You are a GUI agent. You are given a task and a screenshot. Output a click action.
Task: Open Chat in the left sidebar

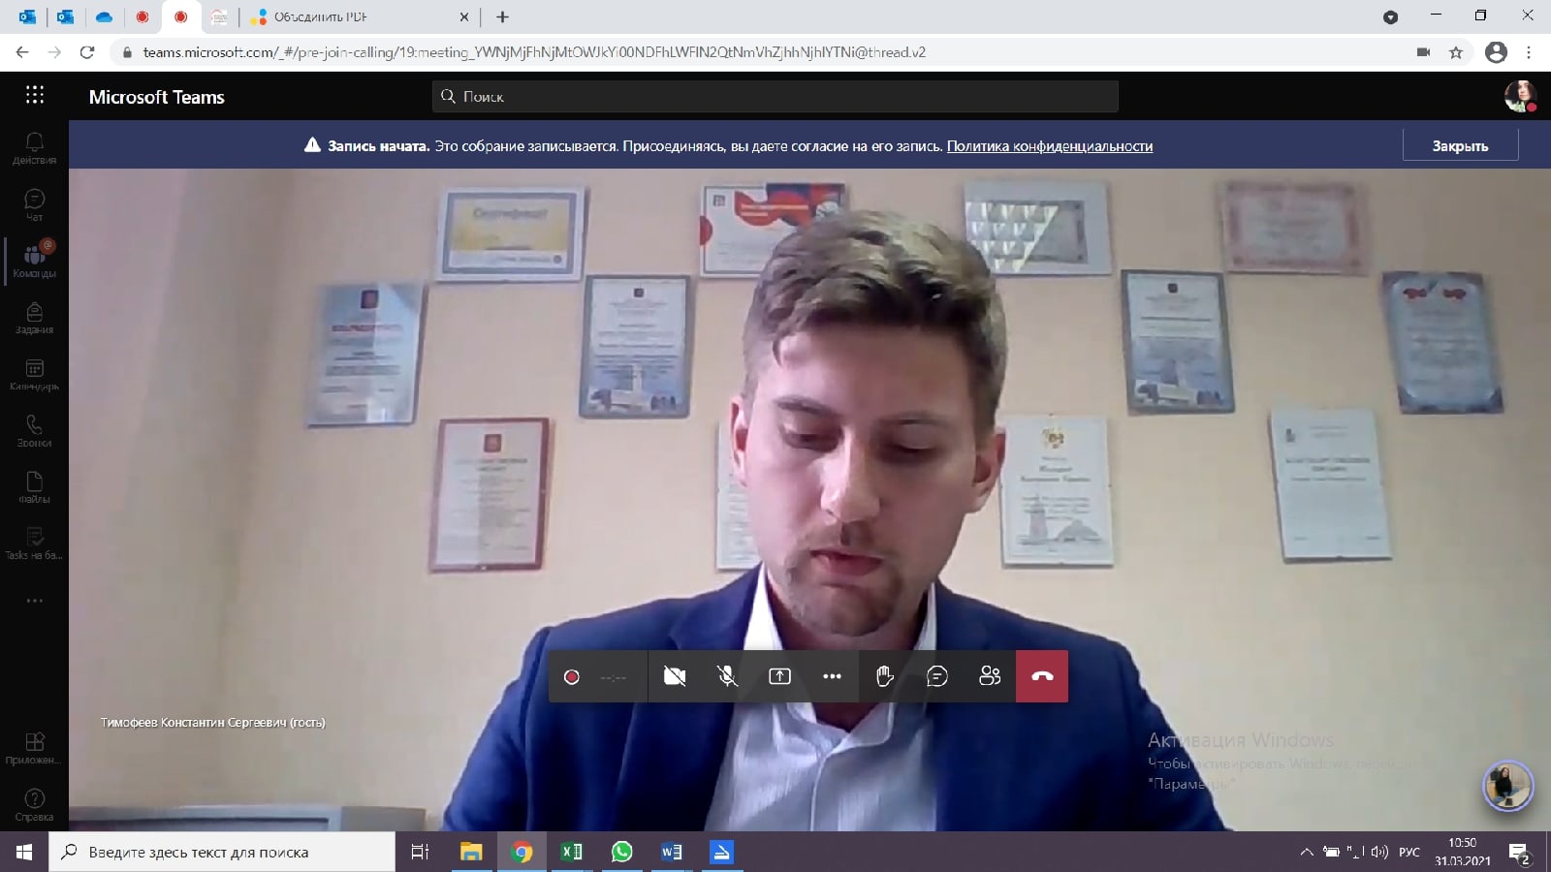pyautogui.click(x=34, y=203)
